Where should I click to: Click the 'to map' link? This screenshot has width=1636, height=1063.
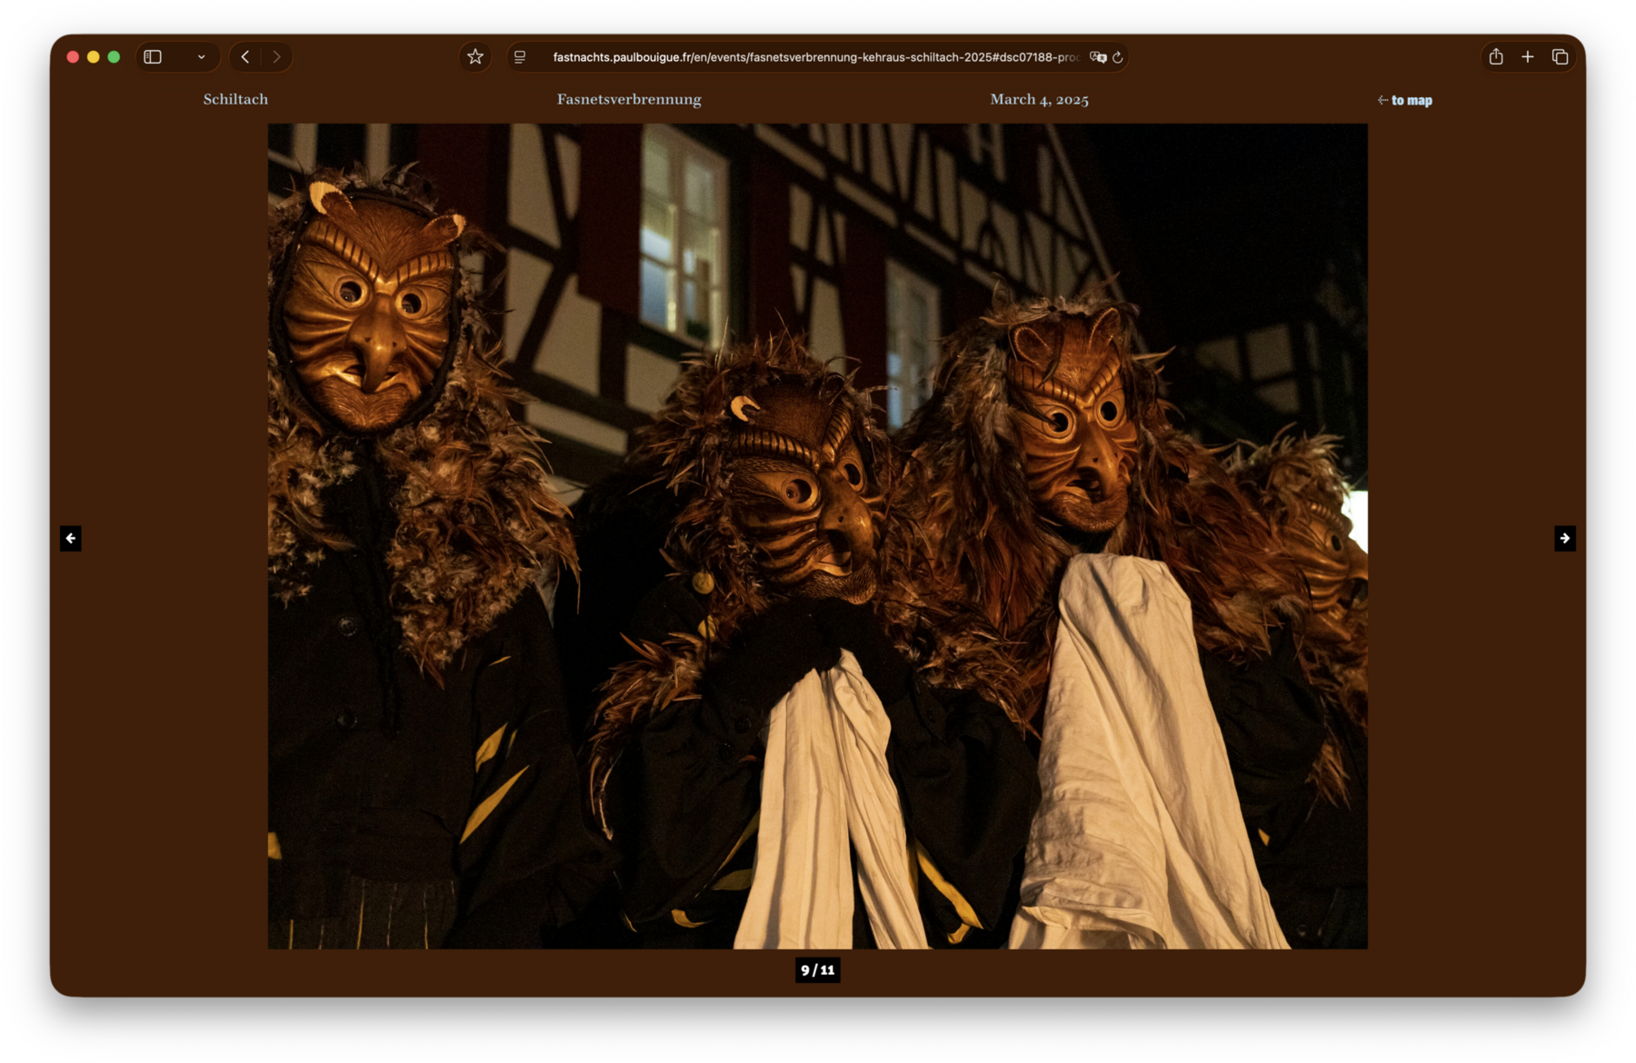(1405, 101)
